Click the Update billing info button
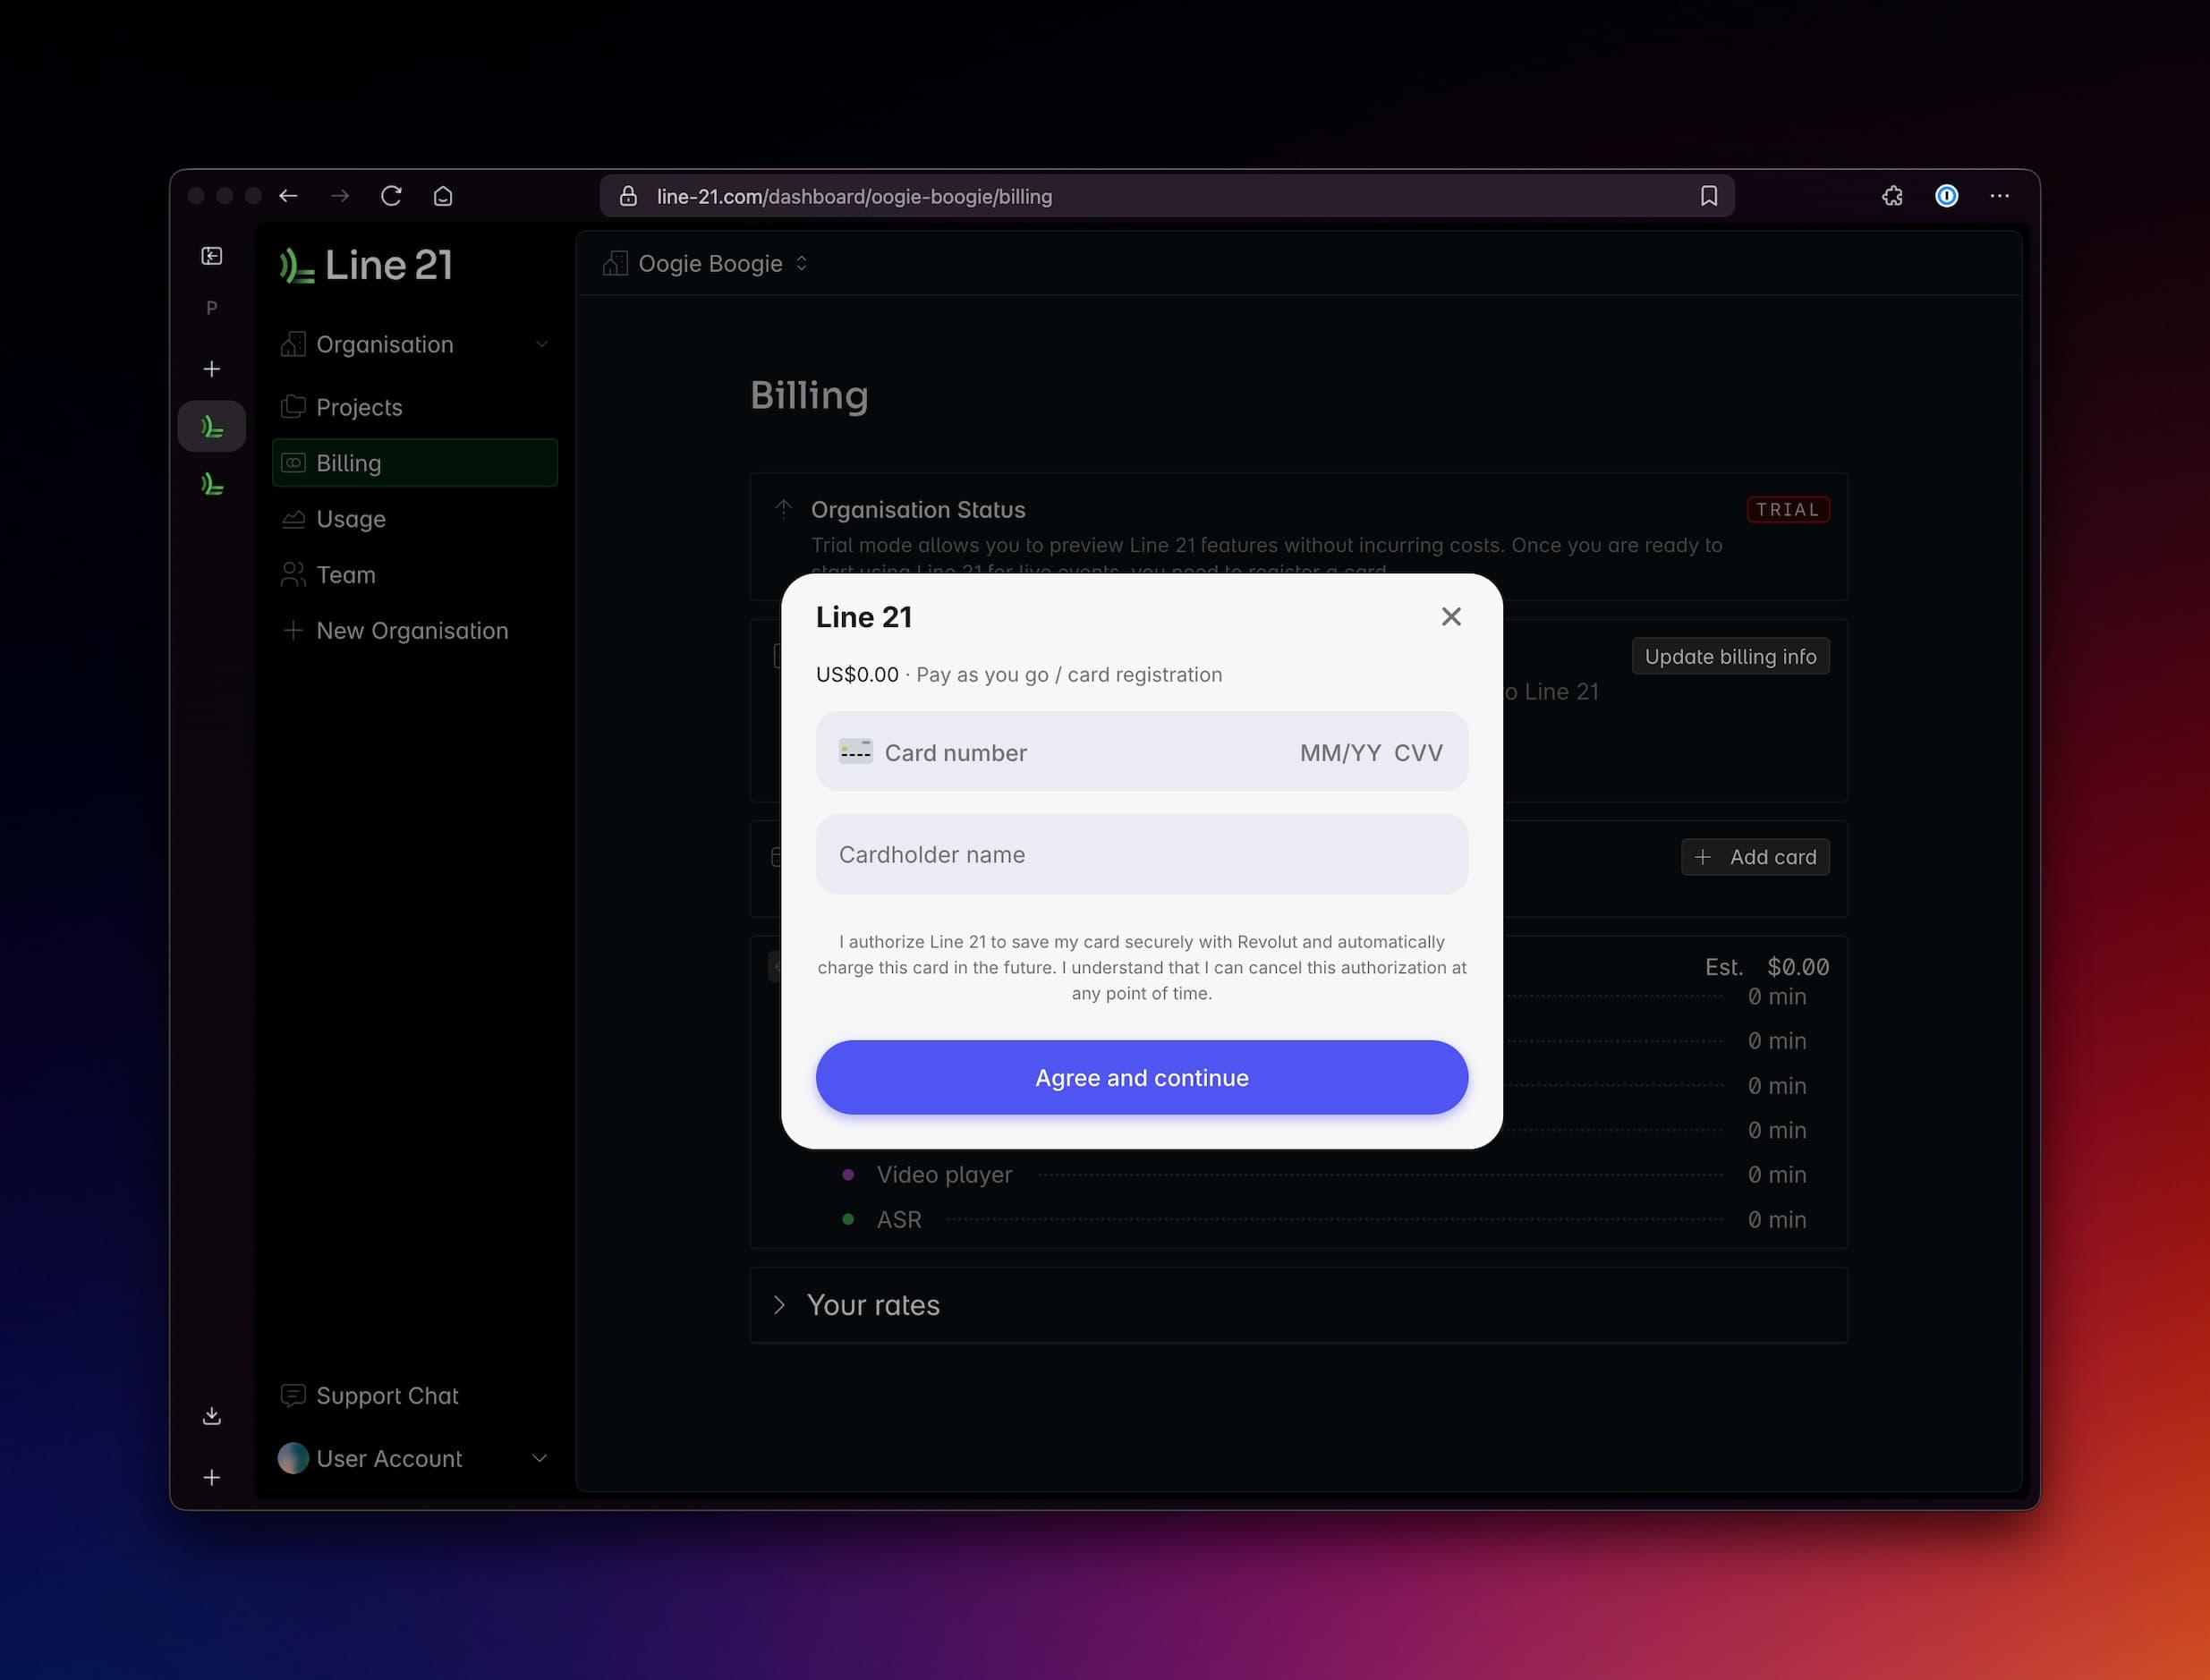 1730,657
